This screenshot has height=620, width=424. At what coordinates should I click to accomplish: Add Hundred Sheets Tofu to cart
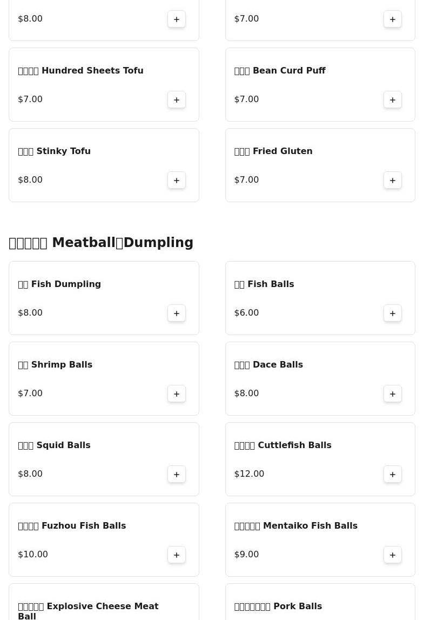coord(177,99)
